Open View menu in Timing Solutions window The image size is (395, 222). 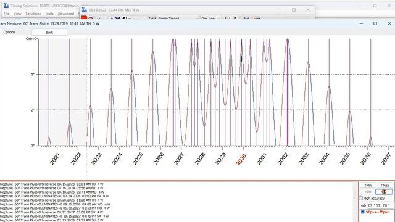point(17,14)
